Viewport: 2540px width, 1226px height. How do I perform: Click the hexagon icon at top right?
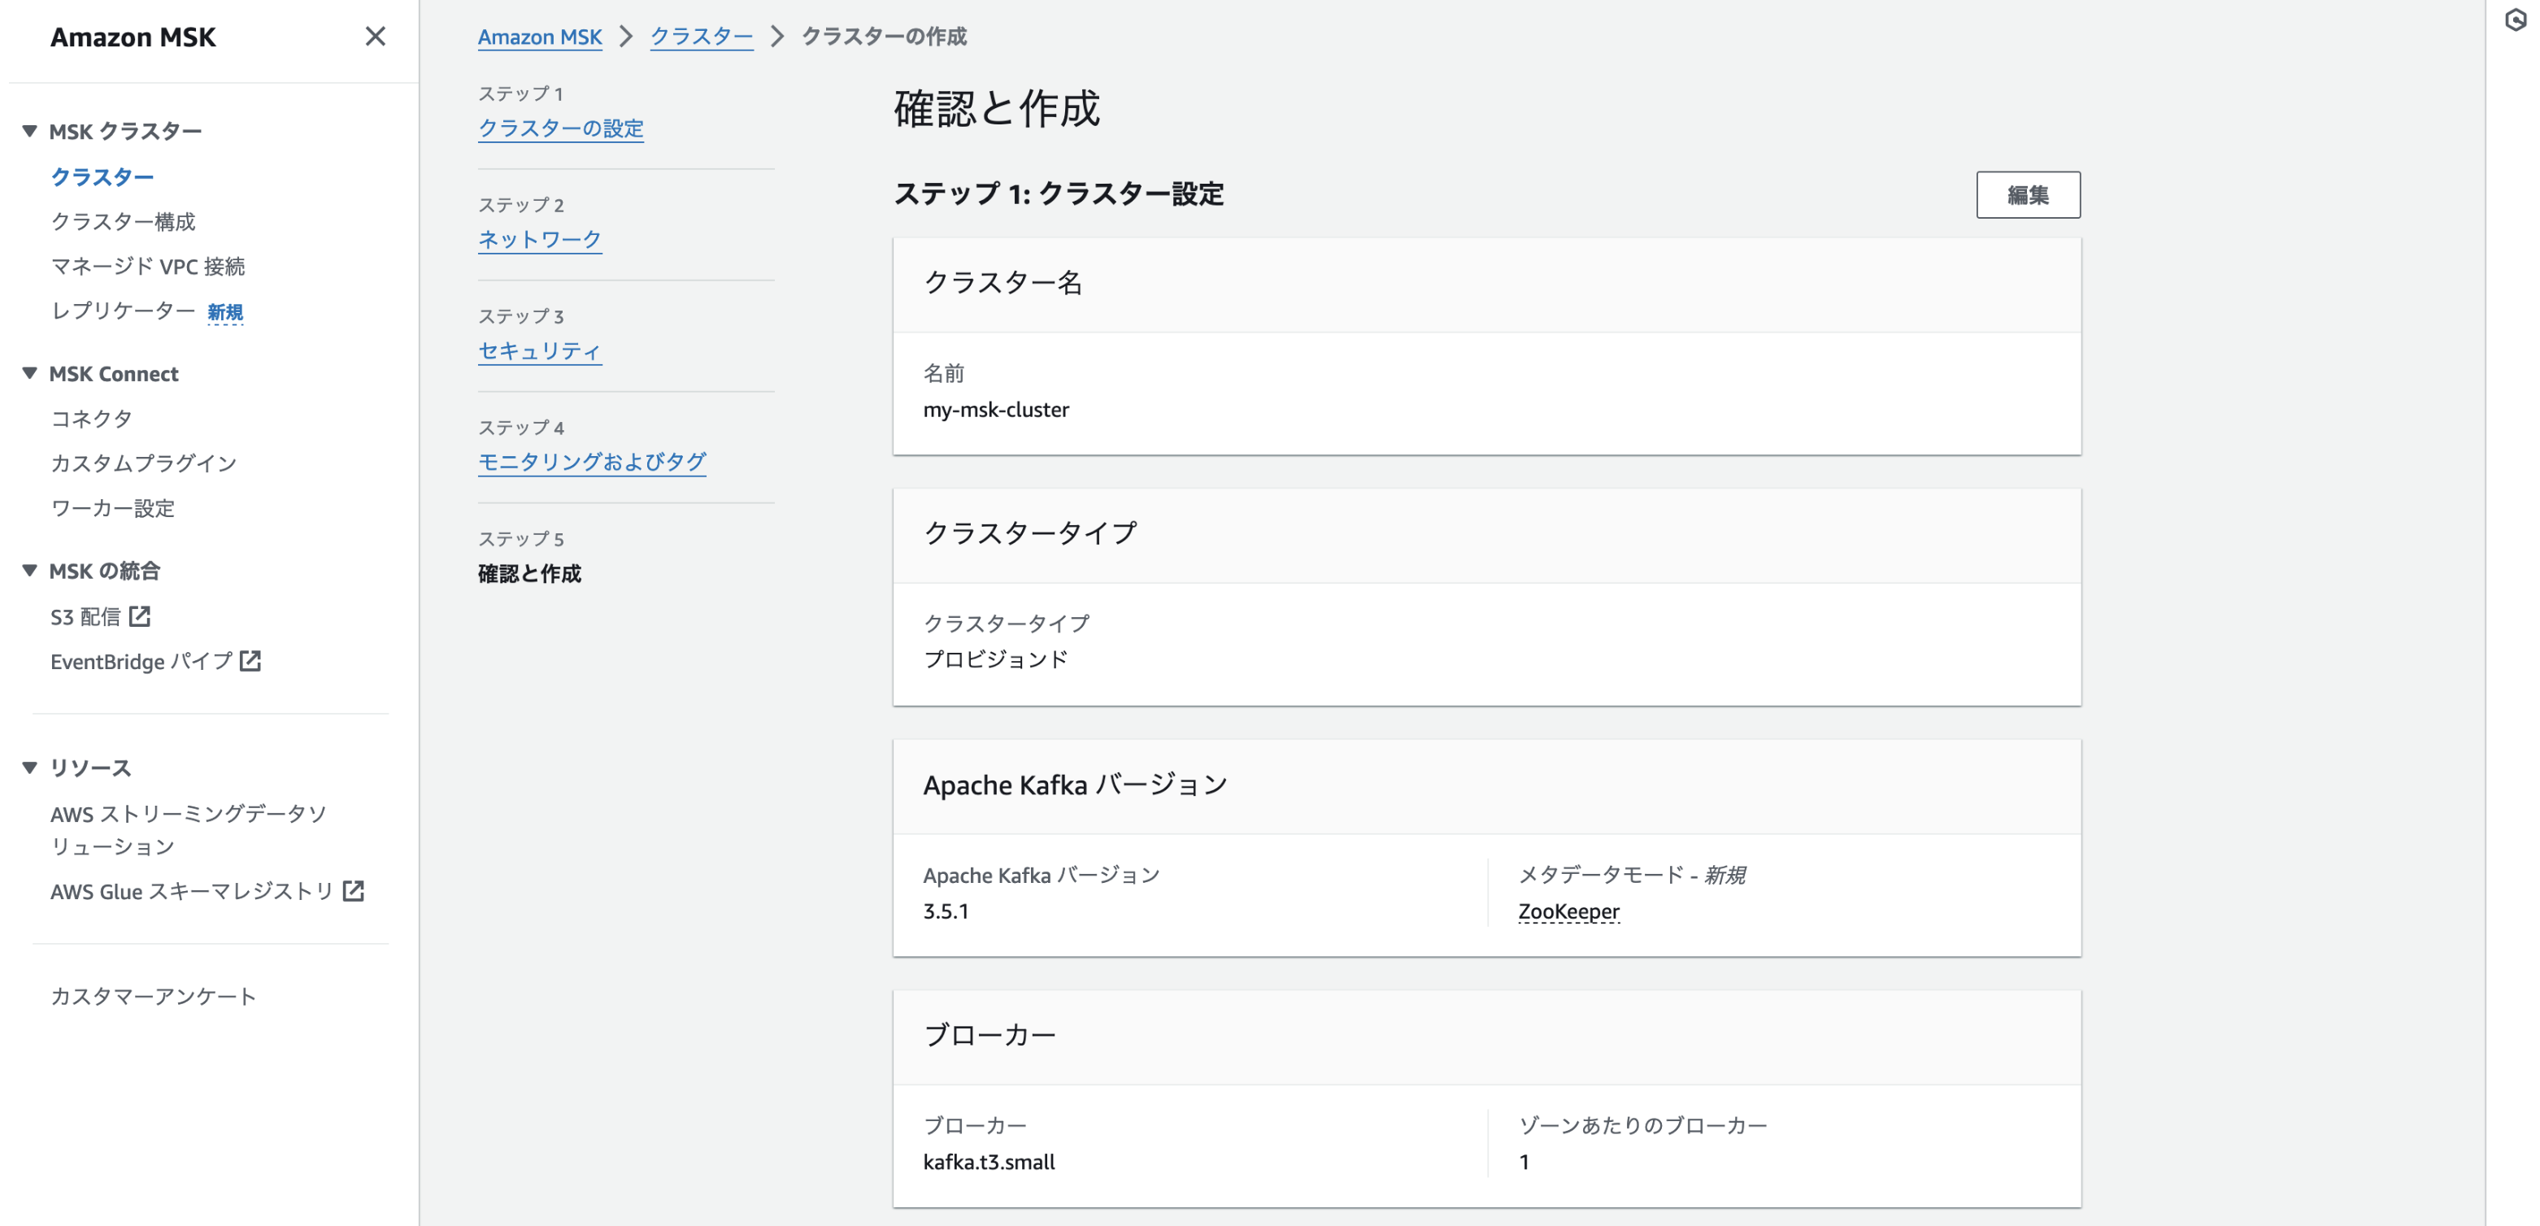[2516, 20]
